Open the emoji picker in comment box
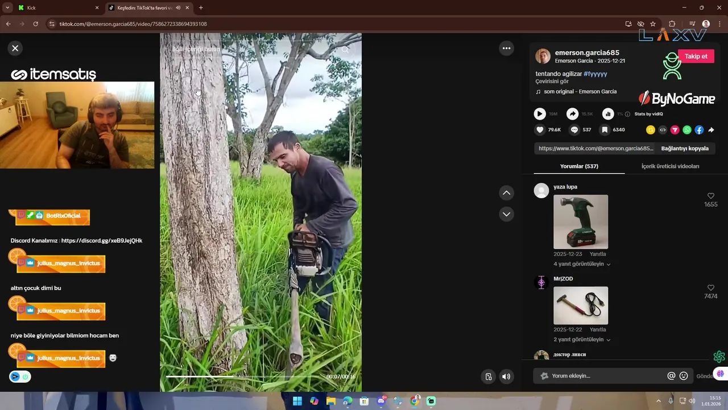Image resolution: width=728 pixels, height=410 pixels. coord(684,376)
